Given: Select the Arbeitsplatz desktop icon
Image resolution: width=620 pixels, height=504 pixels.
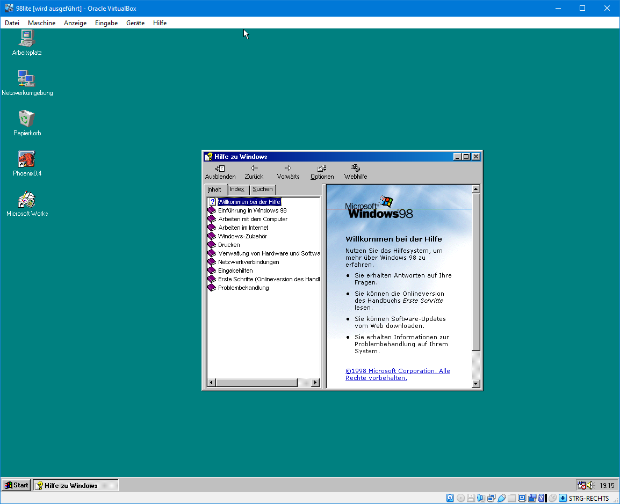Looking at the screenshot, I should click(27, 39).
